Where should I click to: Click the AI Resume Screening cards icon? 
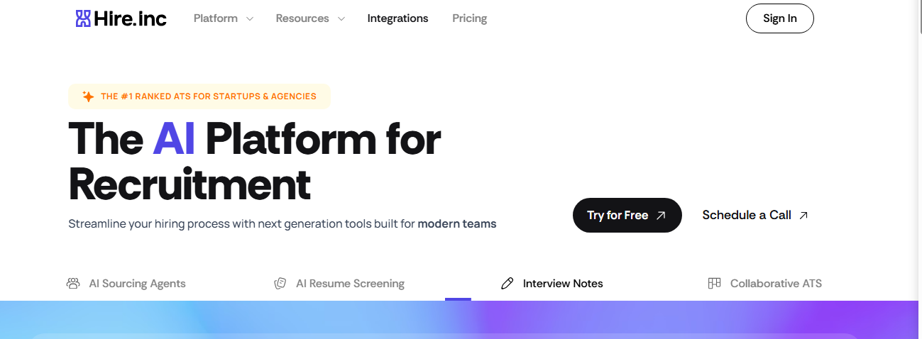[280, 284]
